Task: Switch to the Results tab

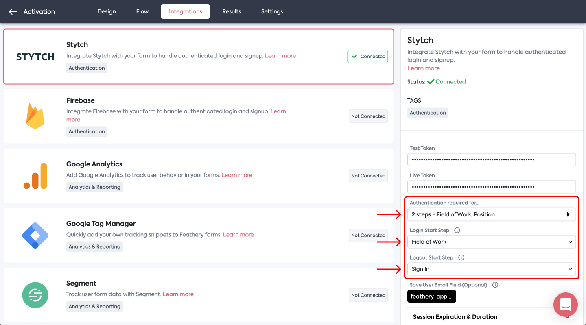Action: pyautogui.click(x=232, y=11)
